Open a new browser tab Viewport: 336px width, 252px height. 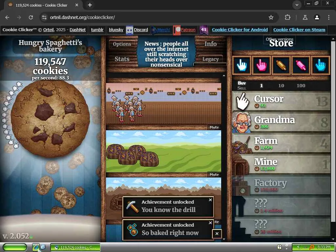pyautogui.click(x=90, y=5)
